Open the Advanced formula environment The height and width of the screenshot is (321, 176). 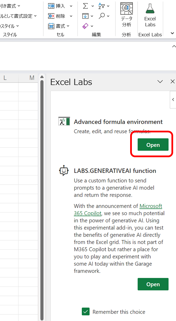coord(153,145)
